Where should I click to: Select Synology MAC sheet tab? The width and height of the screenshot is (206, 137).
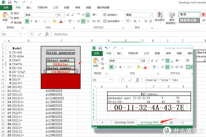pyautogui.click(x=150, y=122)
